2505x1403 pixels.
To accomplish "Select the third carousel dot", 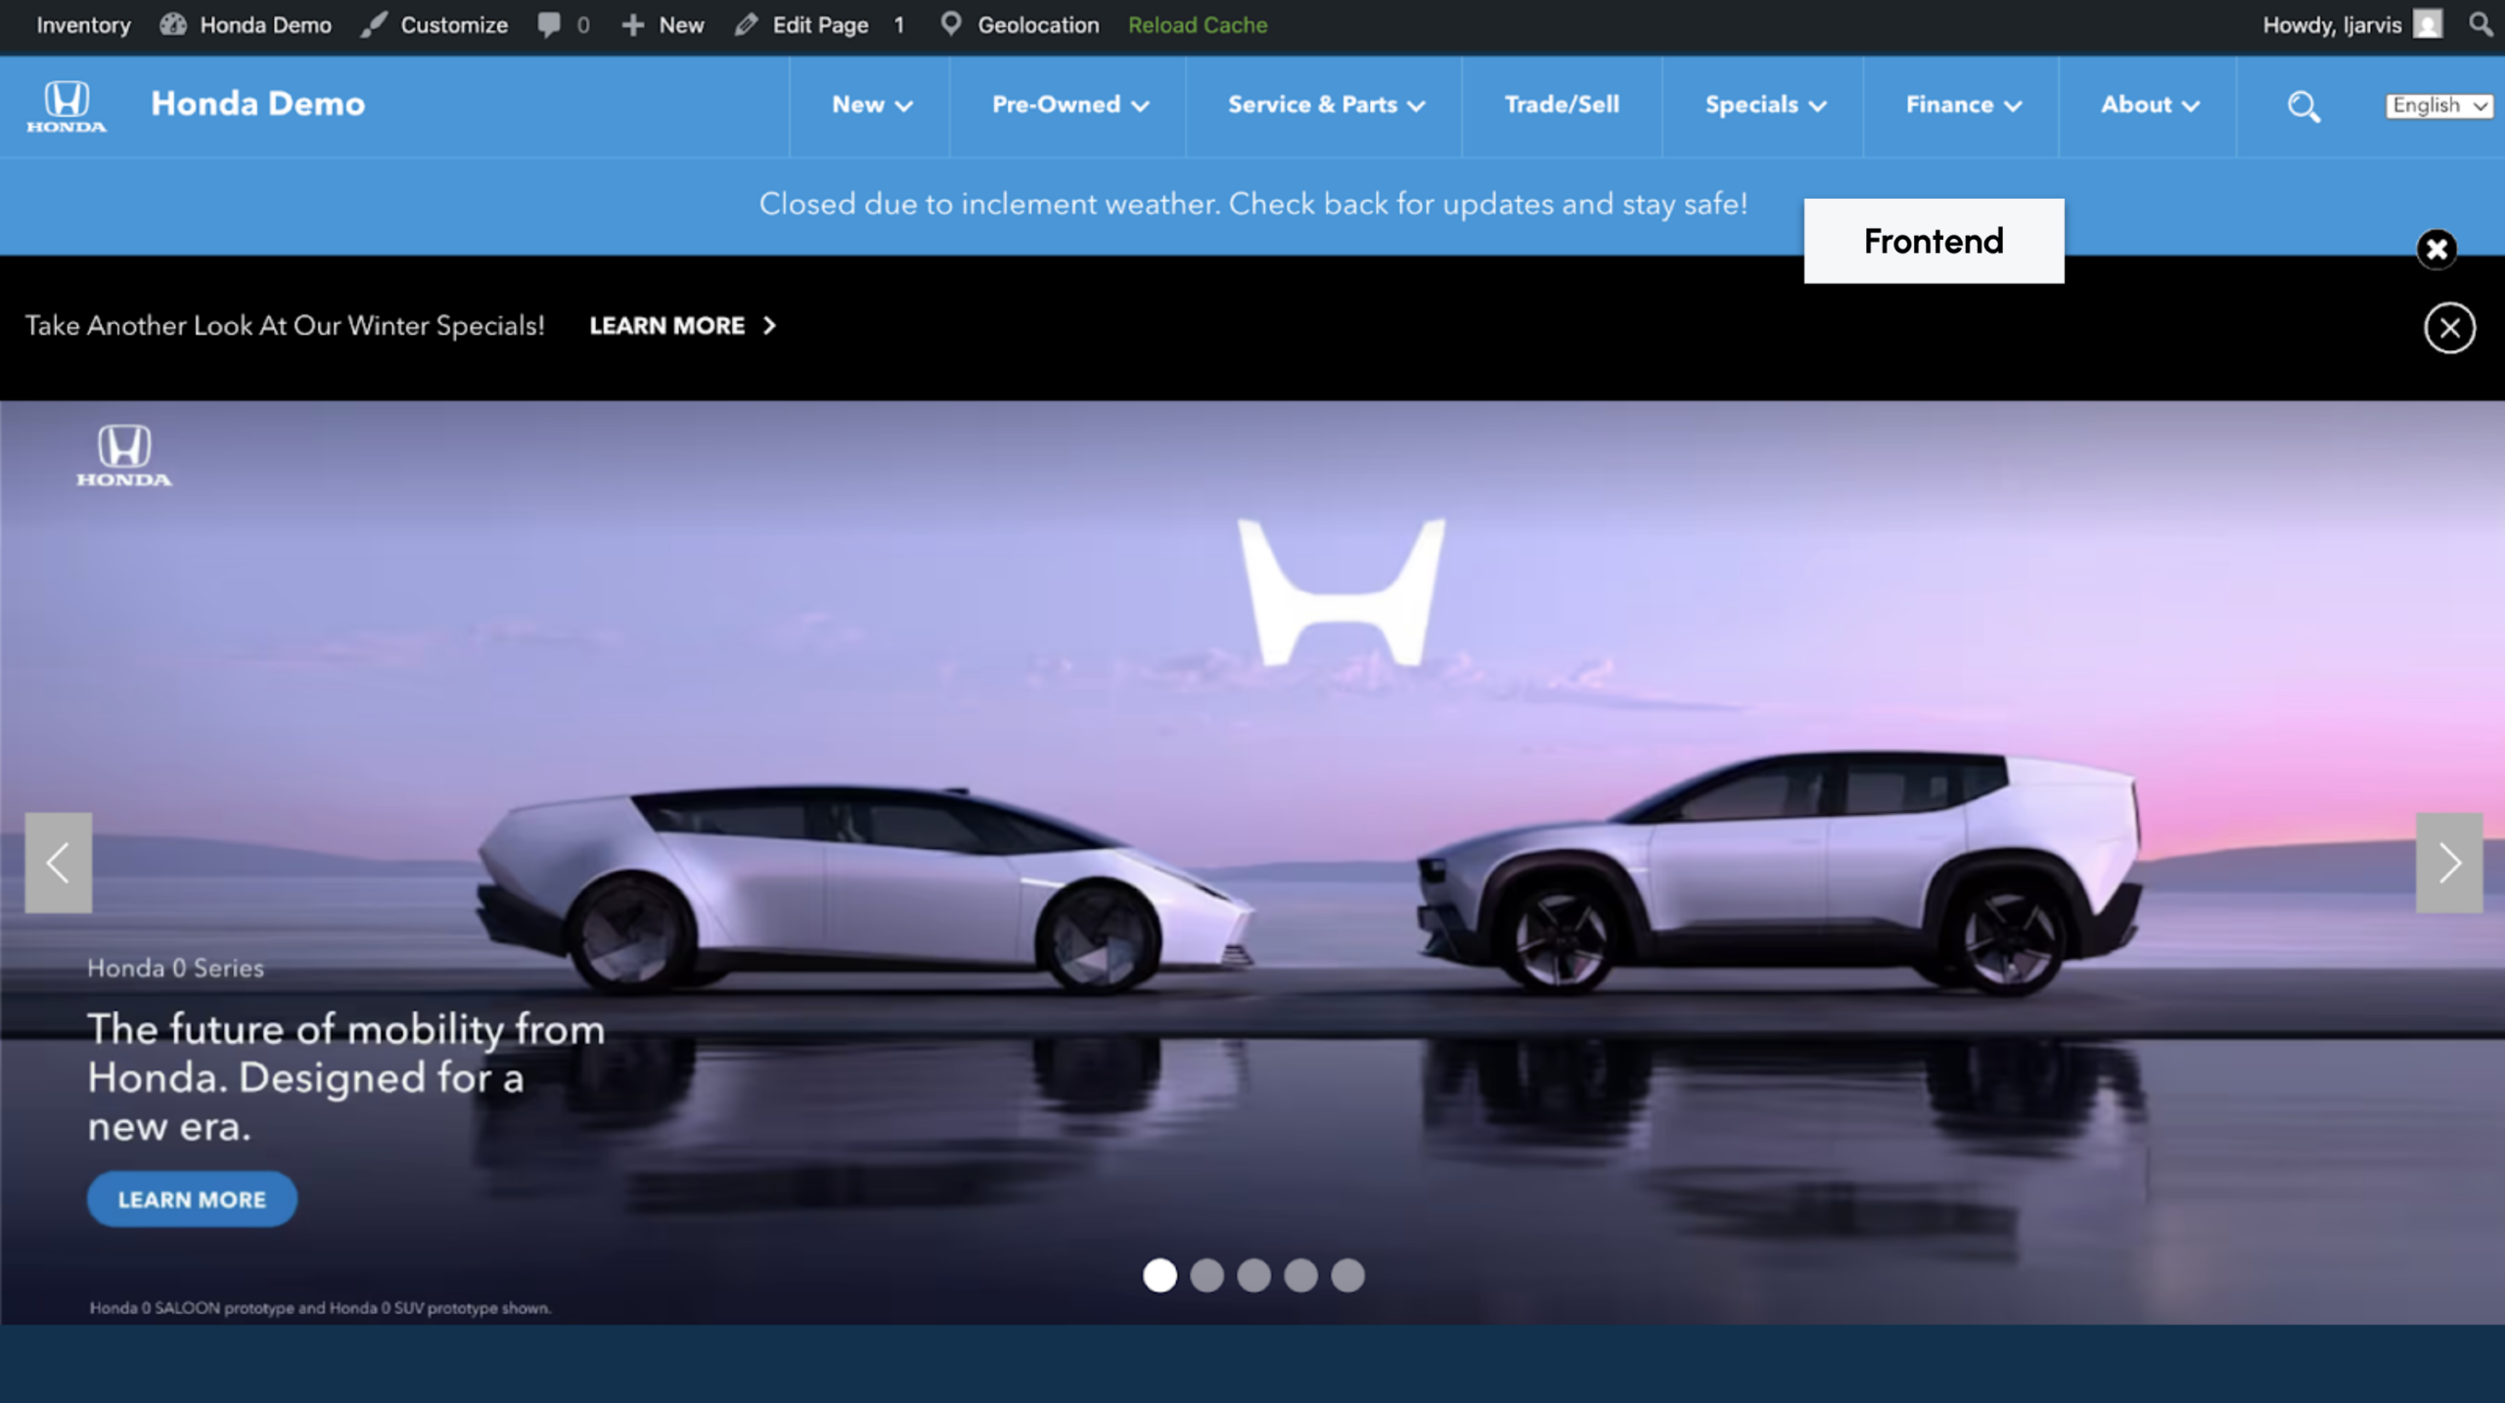I will coord(1253,1275).
